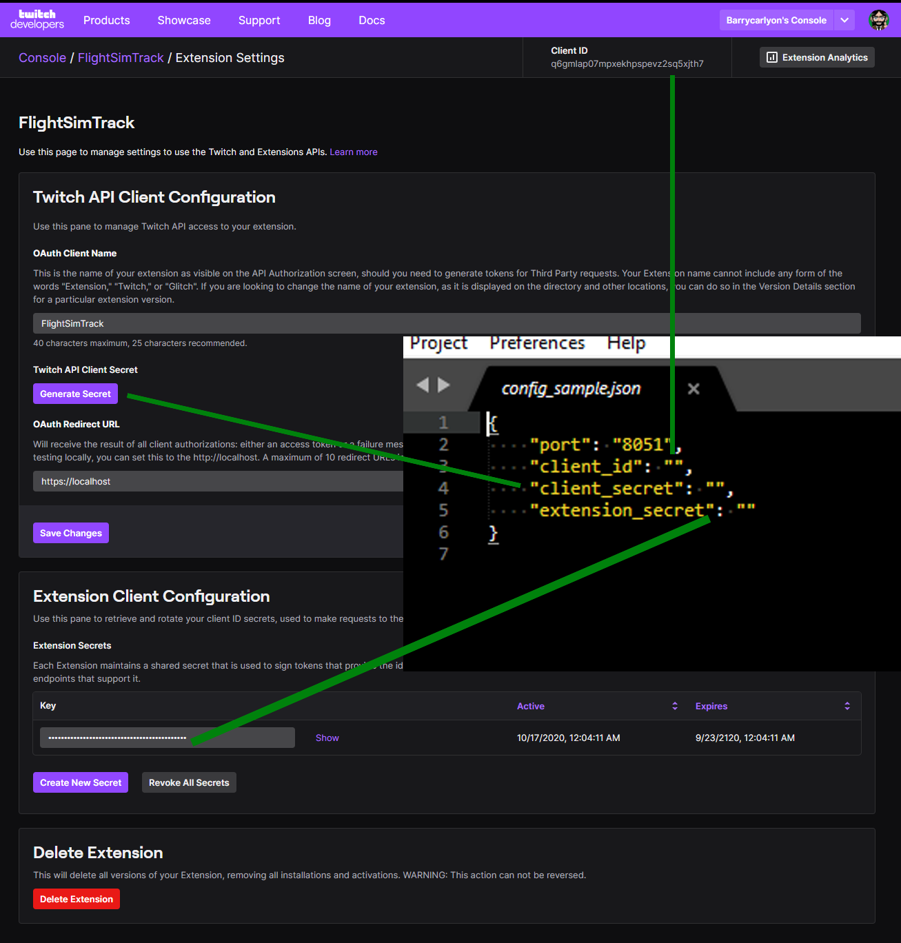Focus the OAuth Redirect URL field
The height and width of the screenshot is (943, 901).
point(218,481)
